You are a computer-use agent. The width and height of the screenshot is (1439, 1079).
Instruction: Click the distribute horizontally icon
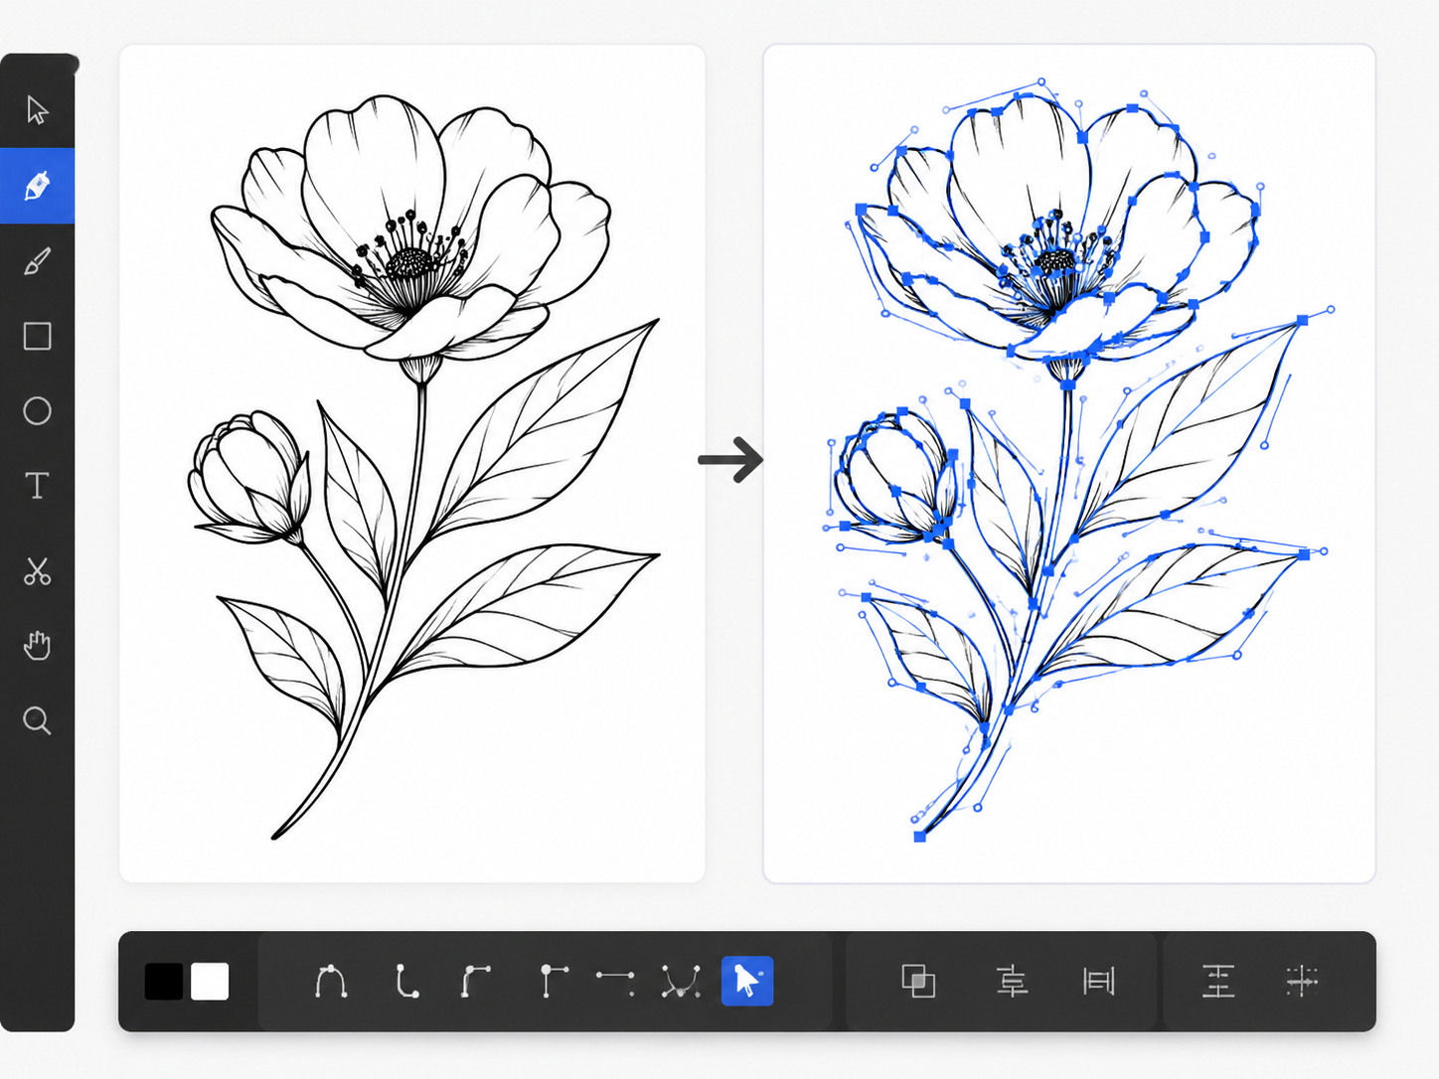point(1098,982)
